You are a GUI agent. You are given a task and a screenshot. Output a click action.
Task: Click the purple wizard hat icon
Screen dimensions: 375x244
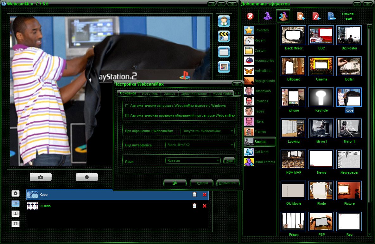[x=268, y=16]
